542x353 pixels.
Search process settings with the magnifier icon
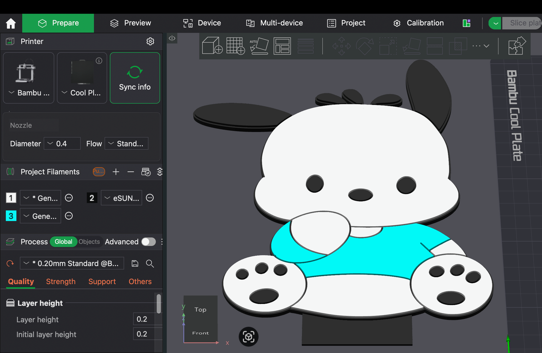coord(150,263)
